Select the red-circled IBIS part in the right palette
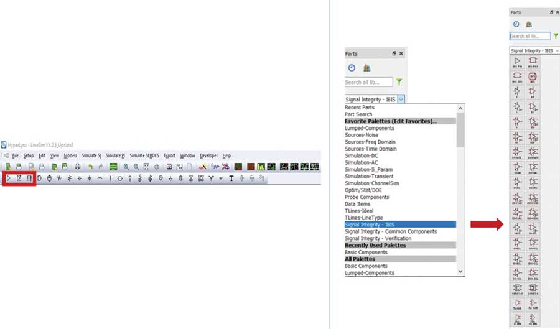Screen dimensions: 560x329 pos(533,77)
